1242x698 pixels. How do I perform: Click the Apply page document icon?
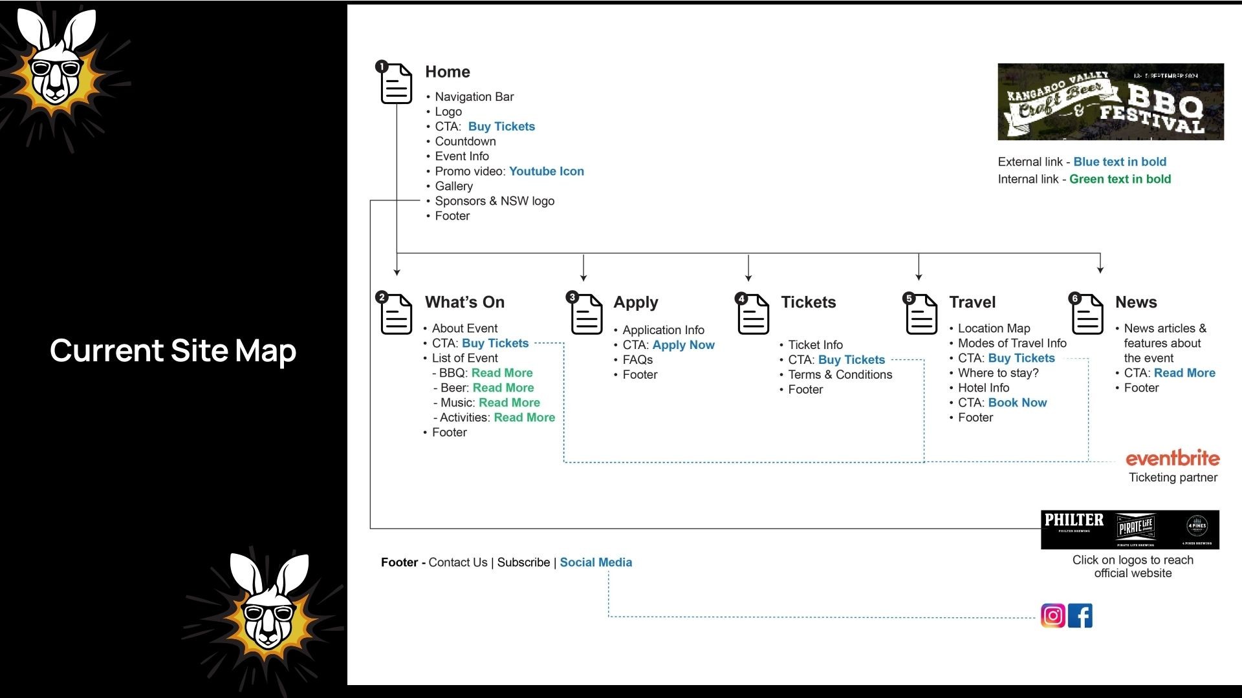(586, 314)
